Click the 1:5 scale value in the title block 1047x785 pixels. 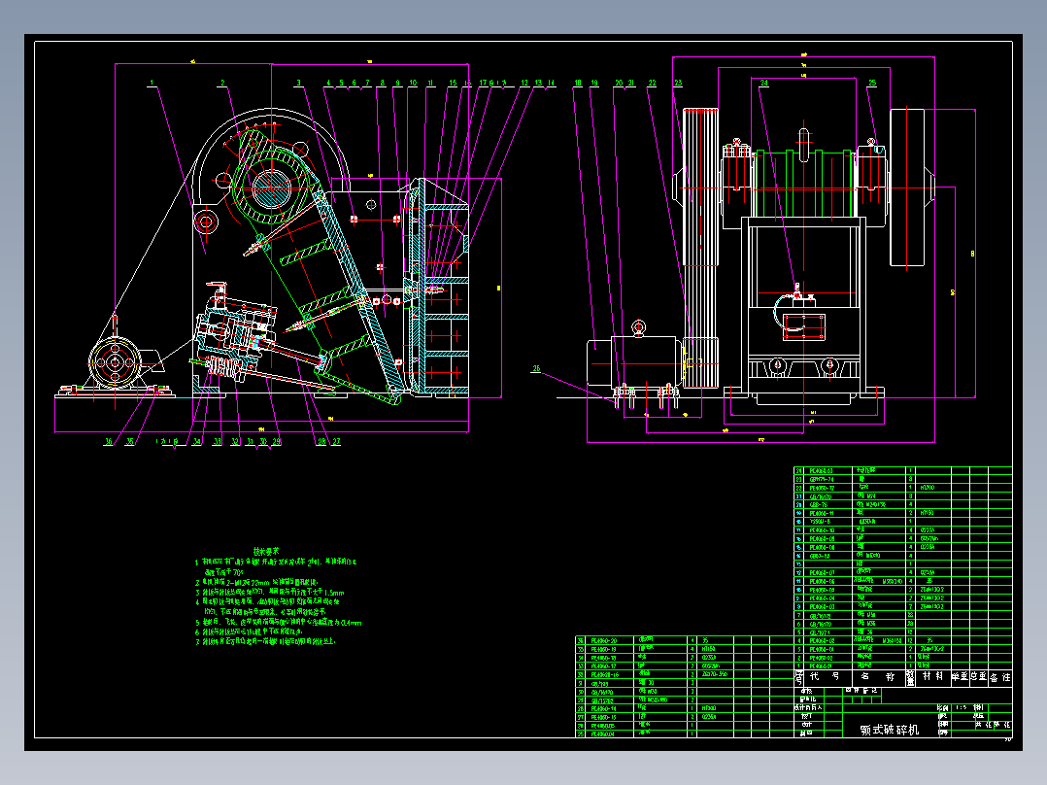[961, 707]
